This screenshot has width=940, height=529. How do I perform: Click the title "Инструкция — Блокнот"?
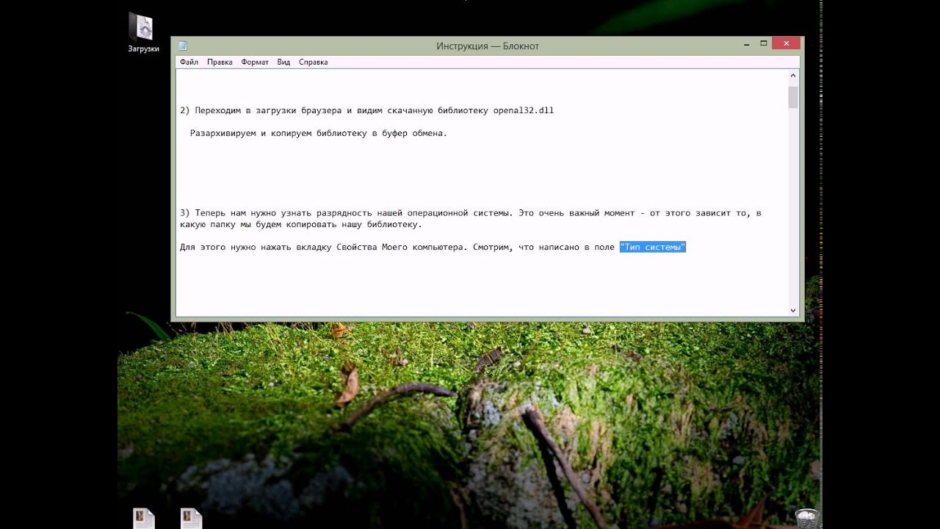point(488,46)
